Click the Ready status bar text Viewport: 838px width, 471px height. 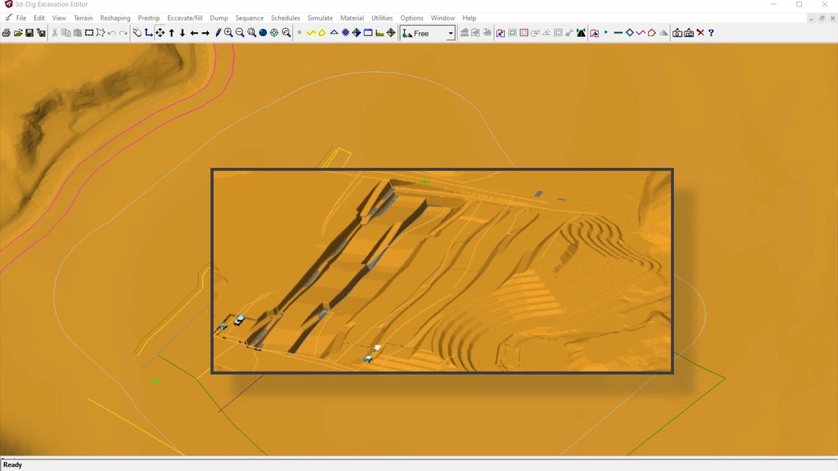[x=13, y=465]
